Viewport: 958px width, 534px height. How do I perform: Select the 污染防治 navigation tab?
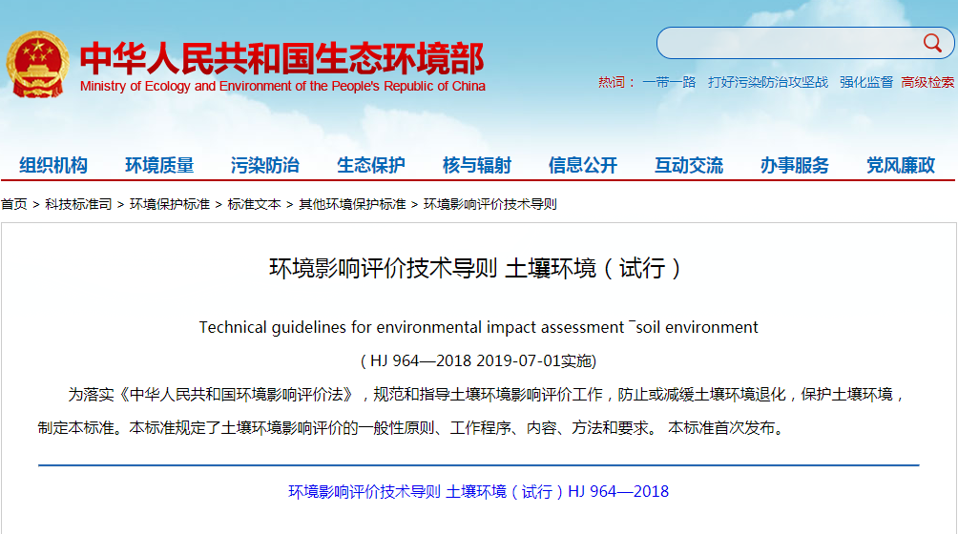(265, 165)
